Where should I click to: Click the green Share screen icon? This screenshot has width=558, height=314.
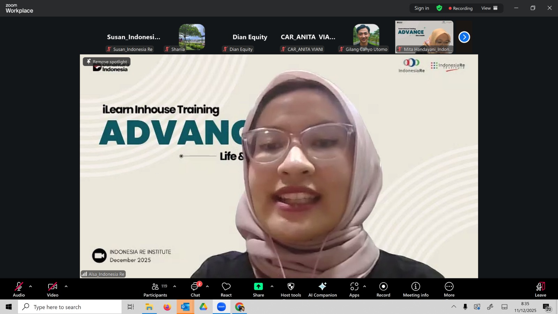pyautogui.click(x=258, y=286)
